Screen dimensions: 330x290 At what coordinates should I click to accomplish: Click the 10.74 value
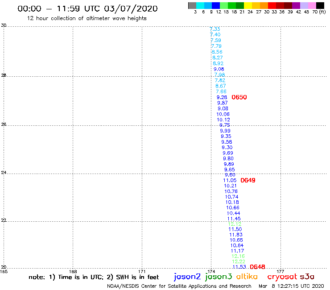(232, 197)
